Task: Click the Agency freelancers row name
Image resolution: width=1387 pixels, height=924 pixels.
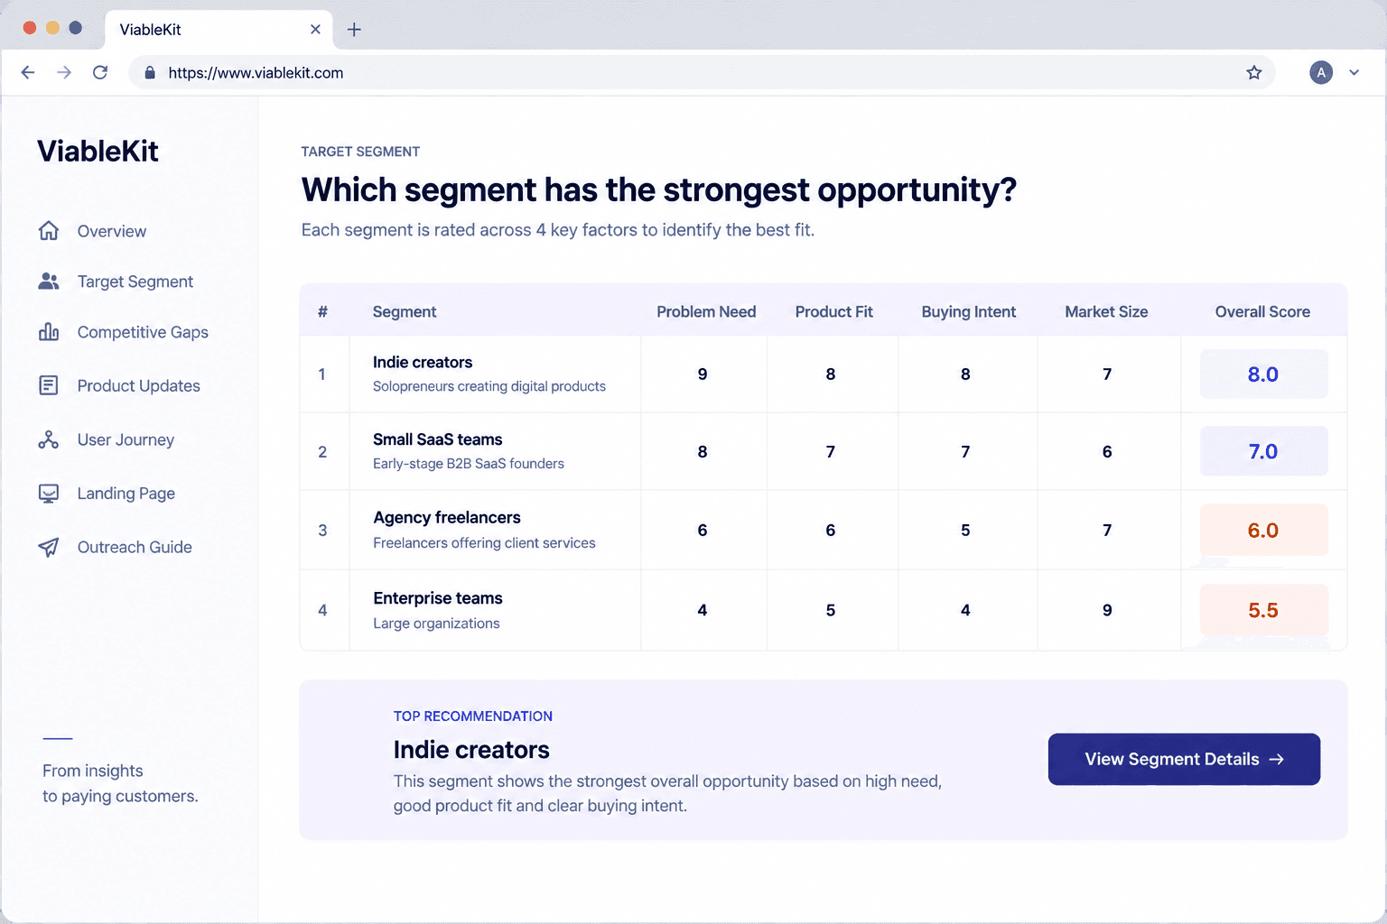Action: pyautogui.click(x=447, y=517)
